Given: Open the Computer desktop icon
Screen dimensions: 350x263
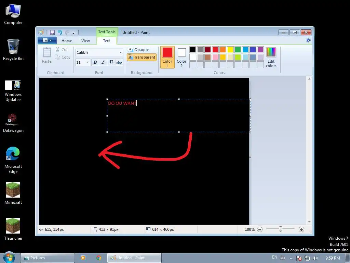Looking at the screenshot, I should tap(13, 14).
